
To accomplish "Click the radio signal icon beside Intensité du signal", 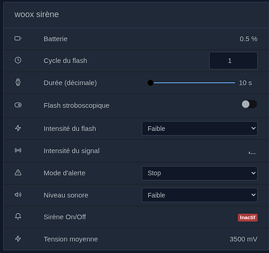I will click(x=18, y=150).
